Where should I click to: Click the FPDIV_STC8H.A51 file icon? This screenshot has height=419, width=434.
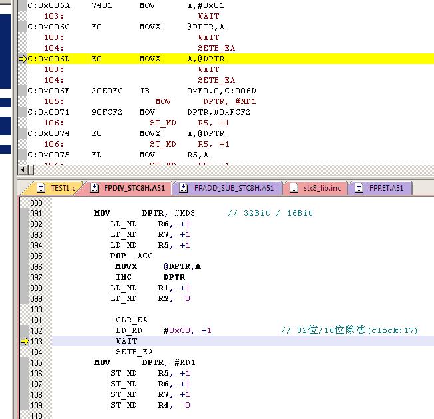pos(94,188)
